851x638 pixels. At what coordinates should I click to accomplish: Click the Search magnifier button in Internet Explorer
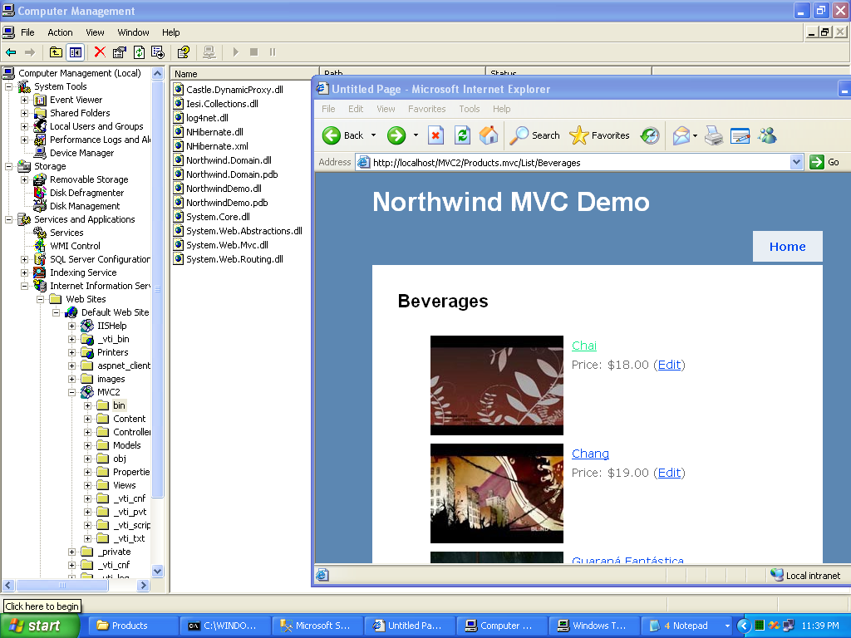click(534, 135)
